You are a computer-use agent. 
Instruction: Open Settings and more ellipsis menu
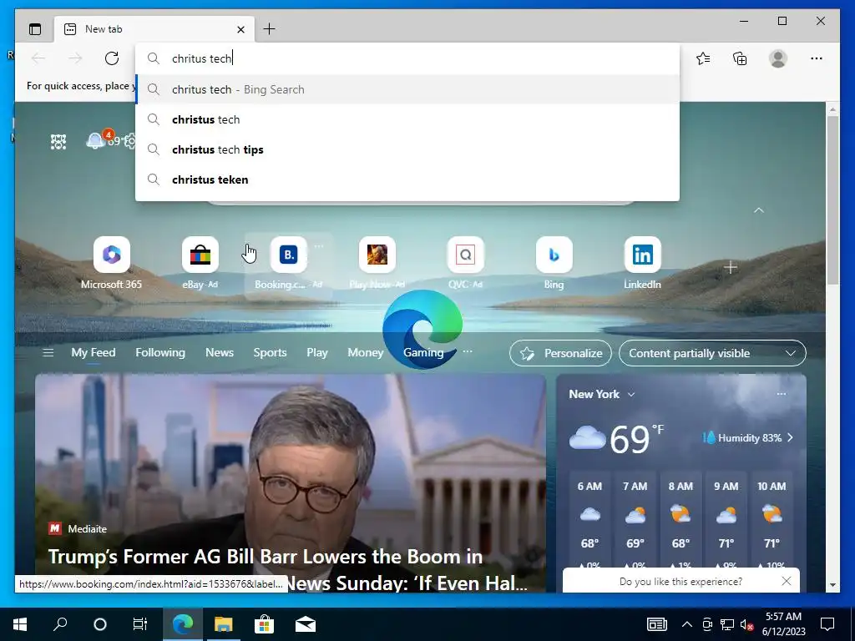click(x=817, y=58)
